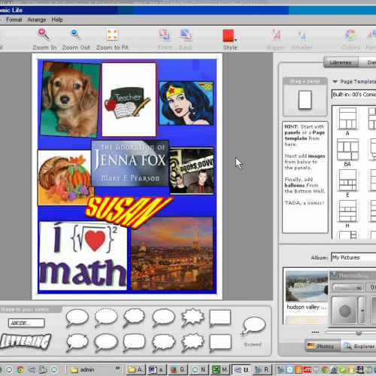This screenshot has height=376, width=376.
Task: Make text larger with the Bigger icon
Action: point(277,35)
